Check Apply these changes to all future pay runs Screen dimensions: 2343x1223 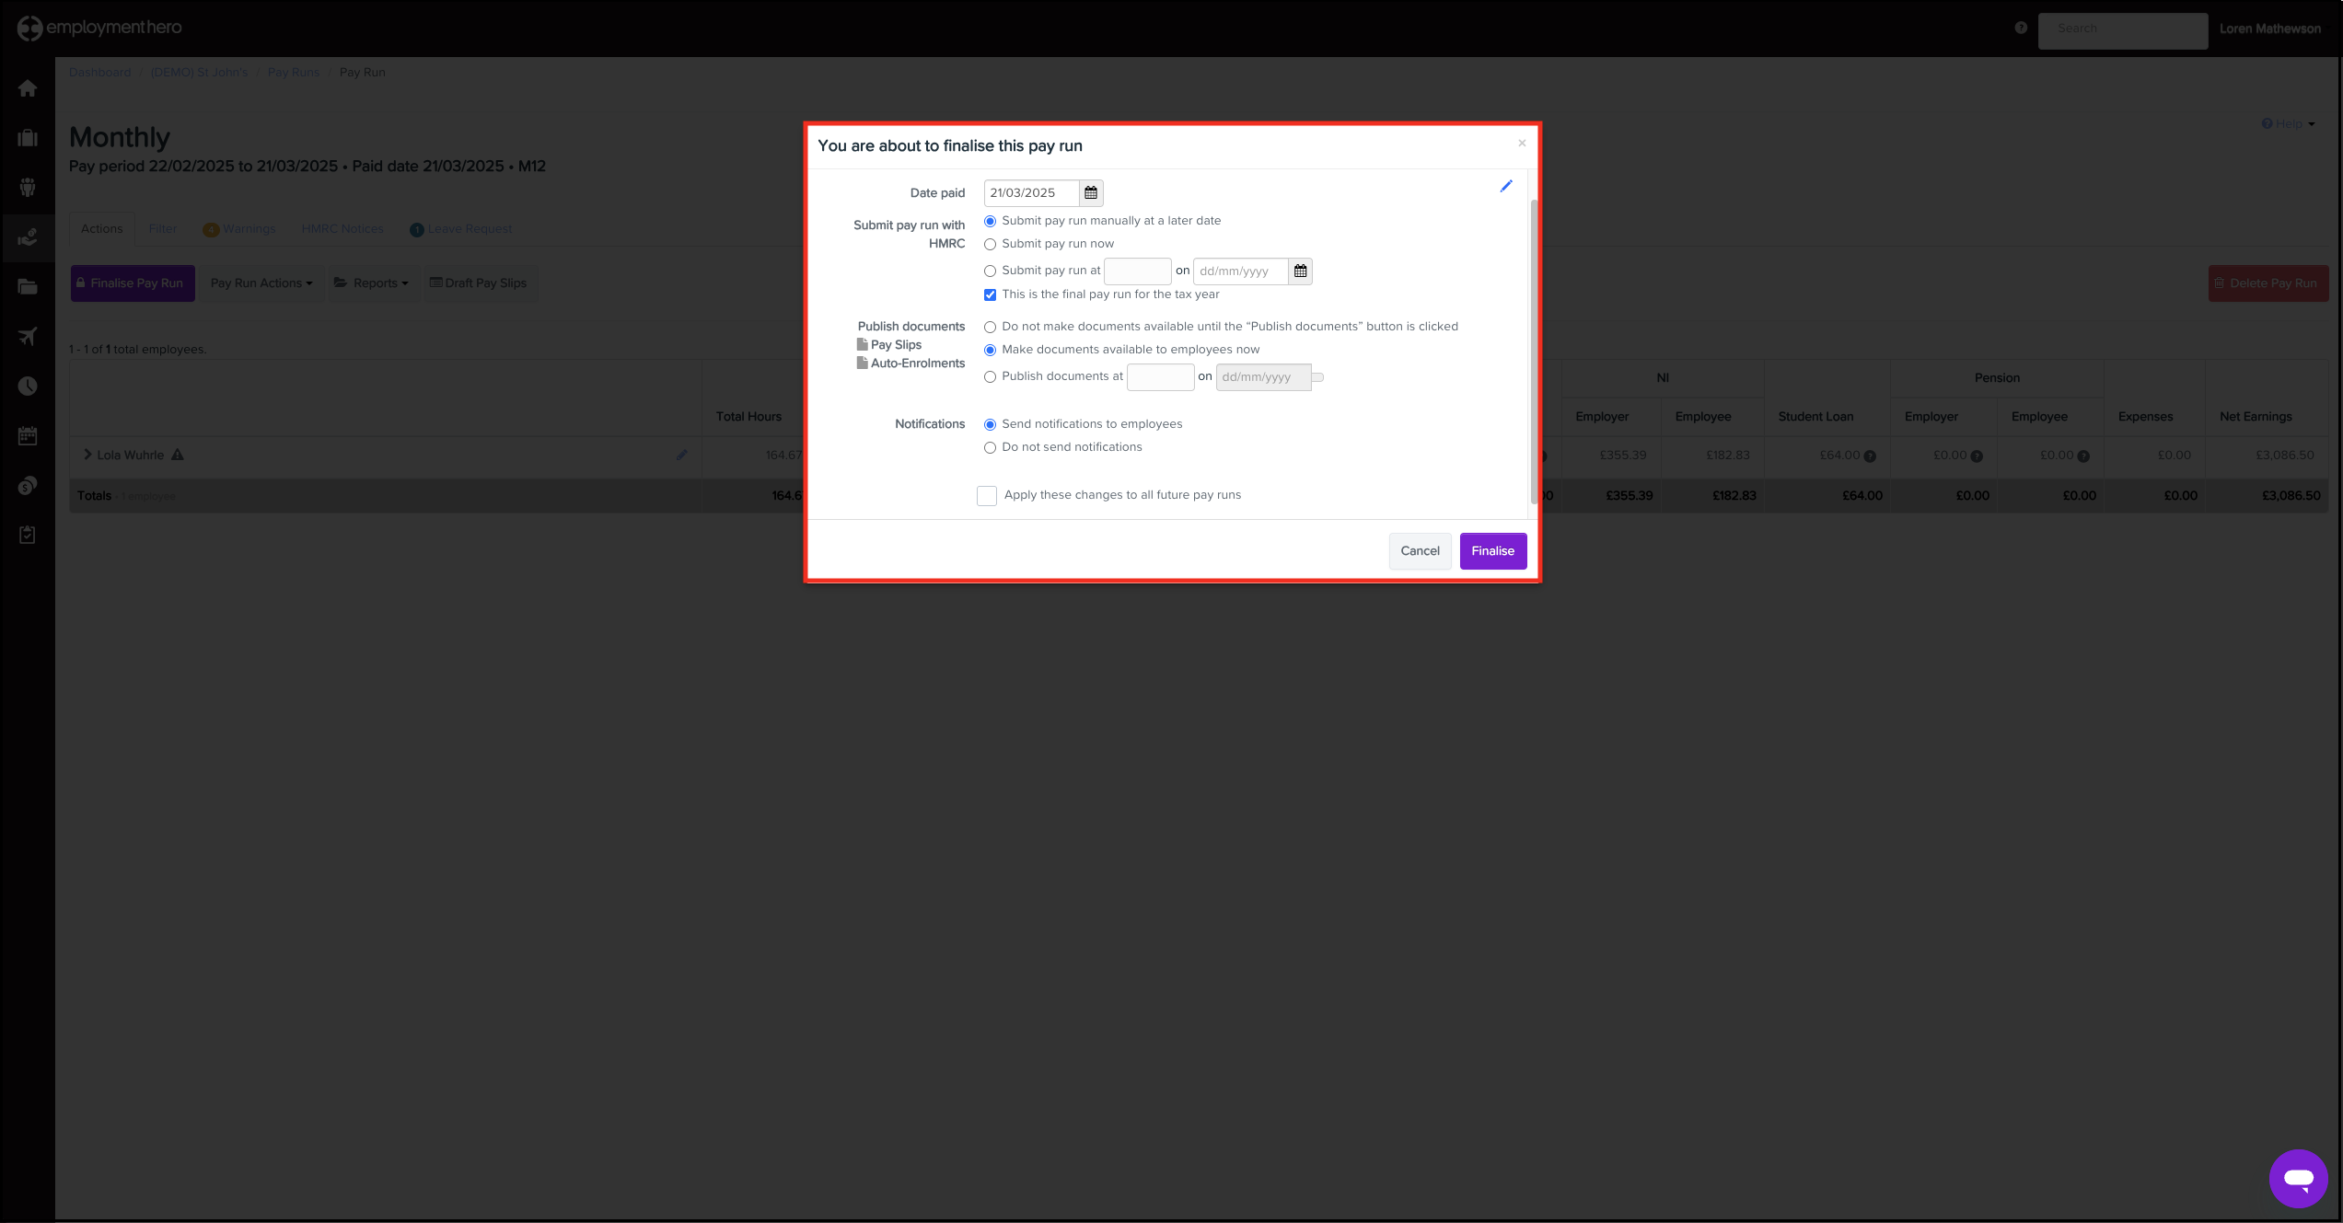pyautogui.click(x=987, y=496)
